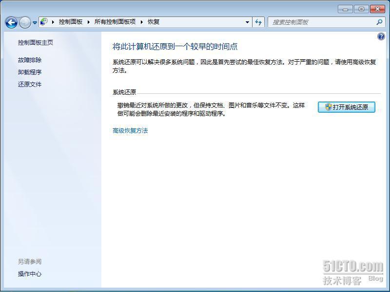Image resolution: width=390 pixels, height=292 pixels.
Task: Go to 控制面板主页 in the sidebar
Action: [x=36, y=43]
